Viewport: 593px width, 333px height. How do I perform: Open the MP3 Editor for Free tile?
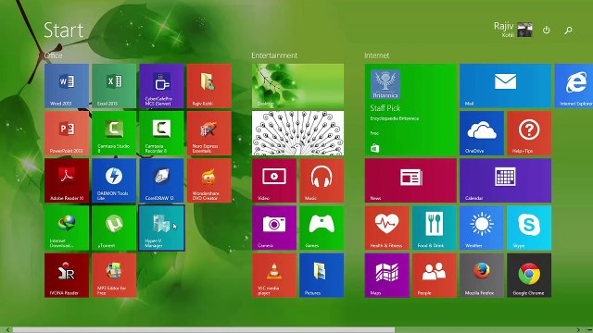pos(114,276)
